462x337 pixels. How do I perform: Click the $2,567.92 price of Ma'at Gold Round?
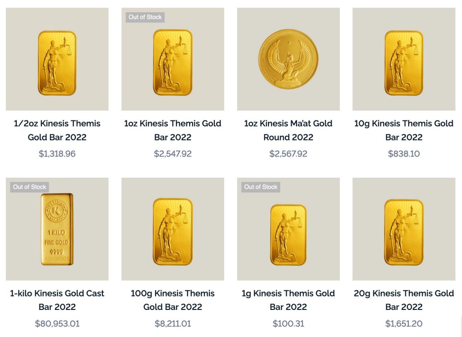coord(288,154)
